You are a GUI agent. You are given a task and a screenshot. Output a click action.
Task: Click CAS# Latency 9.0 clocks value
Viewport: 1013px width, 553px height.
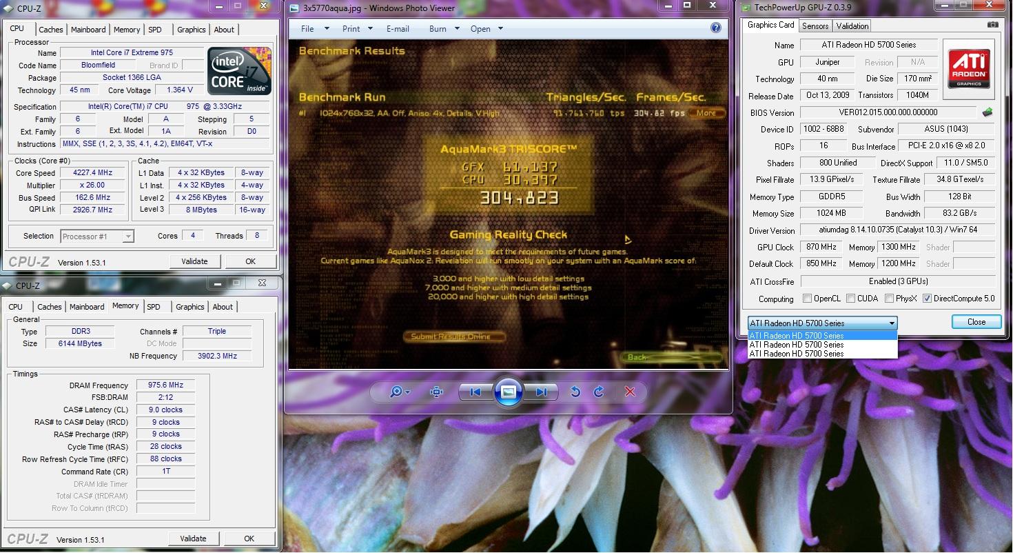pos(165,410)
